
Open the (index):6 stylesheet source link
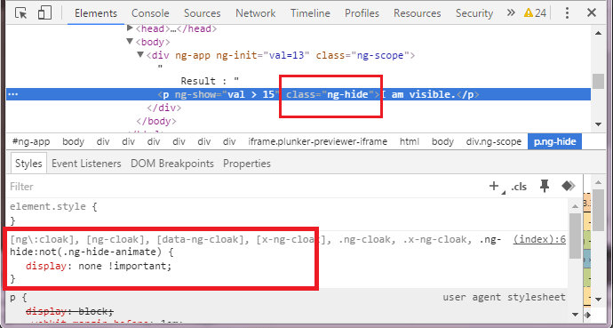coord(539,239)
